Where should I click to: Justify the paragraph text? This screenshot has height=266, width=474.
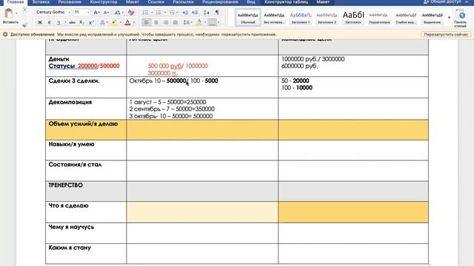click(176, 22)
